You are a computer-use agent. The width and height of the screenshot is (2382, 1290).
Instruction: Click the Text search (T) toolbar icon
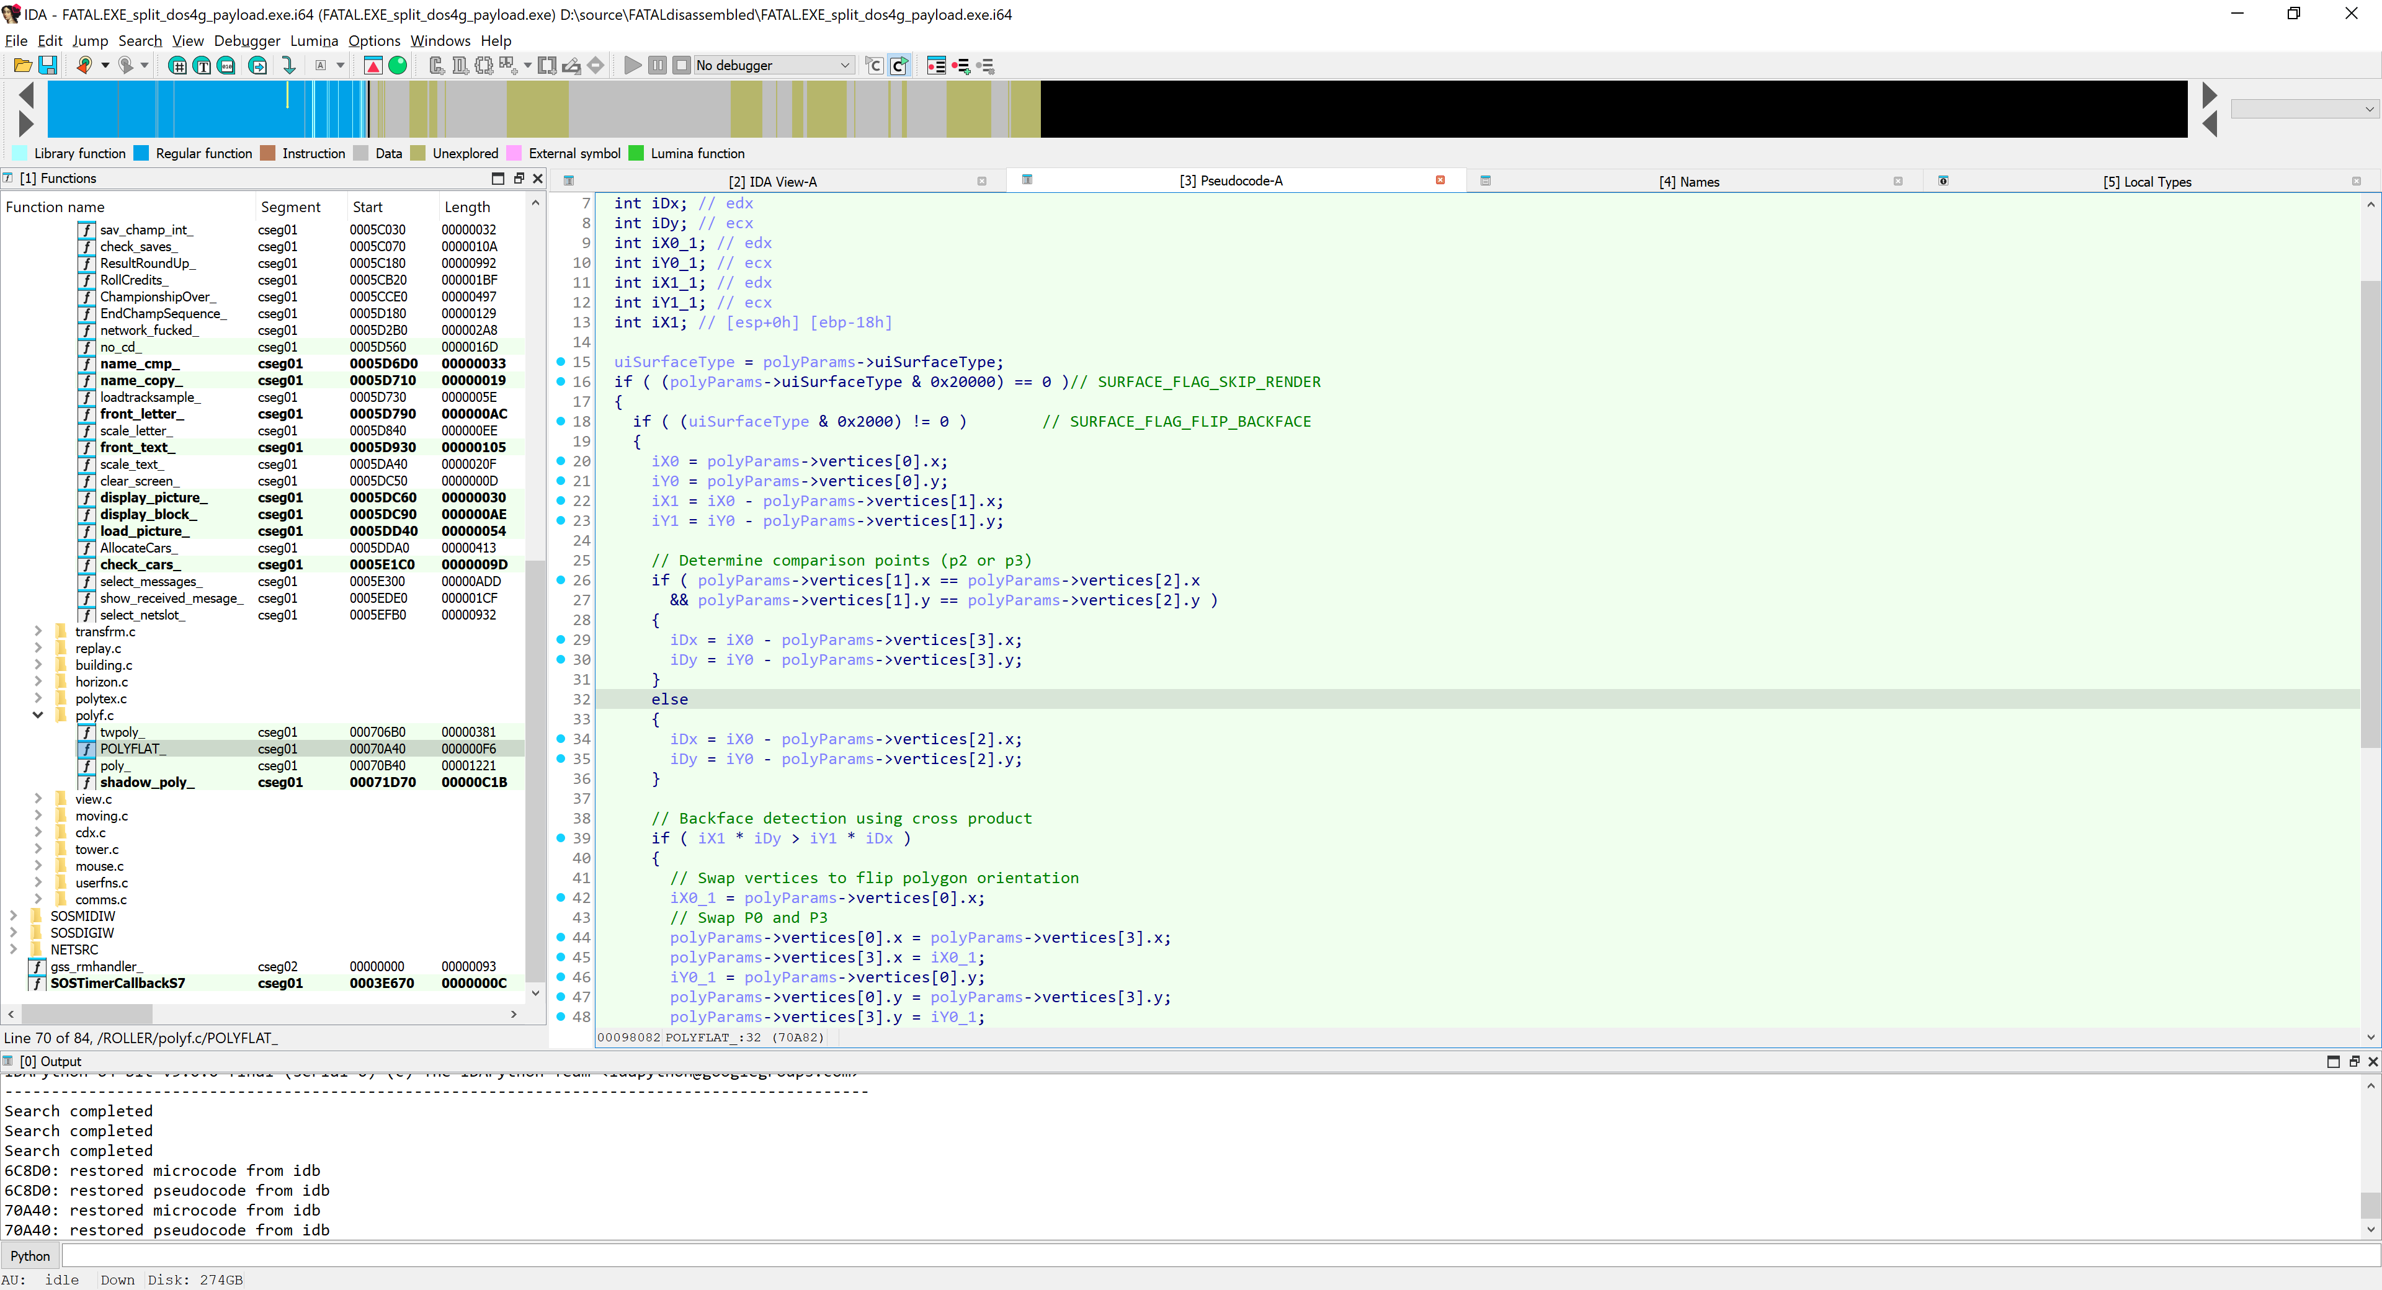pyautogui.click(x=202, y=64)
